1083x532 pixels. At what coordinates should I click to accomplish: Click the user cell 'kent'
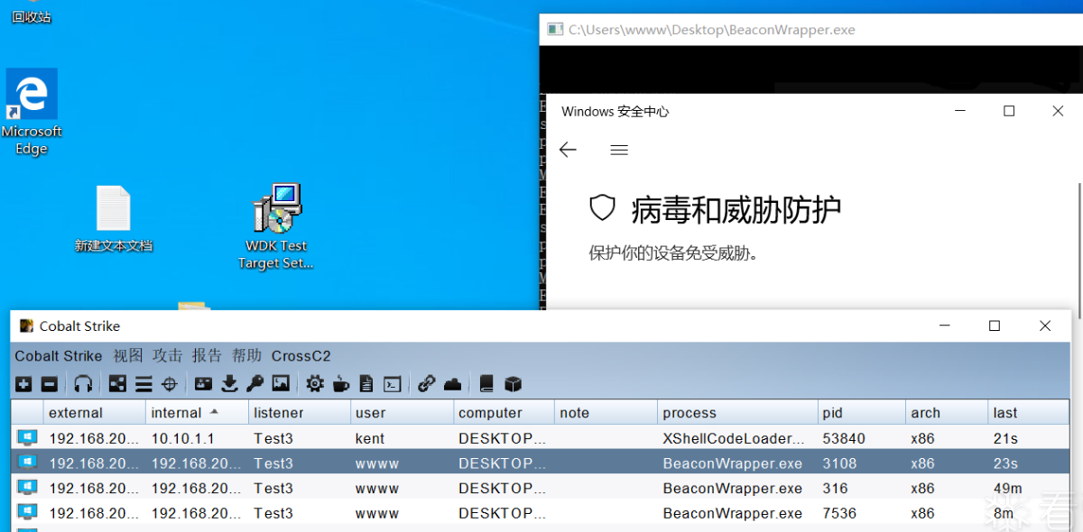coord(402,438)
